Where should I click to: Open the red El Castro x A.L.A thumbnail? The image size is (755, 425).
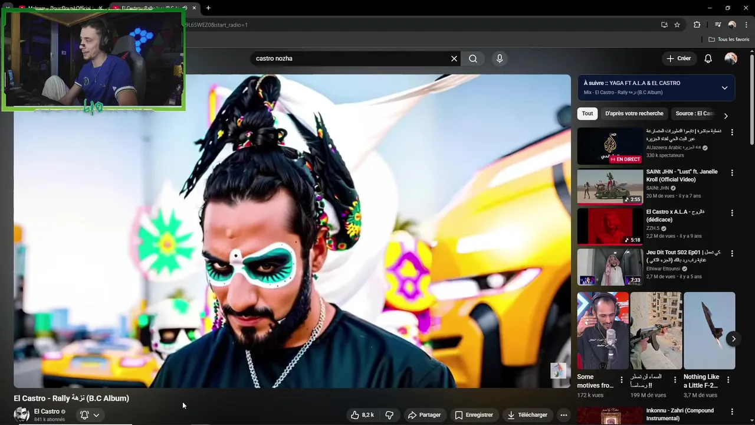coord(610,227)
